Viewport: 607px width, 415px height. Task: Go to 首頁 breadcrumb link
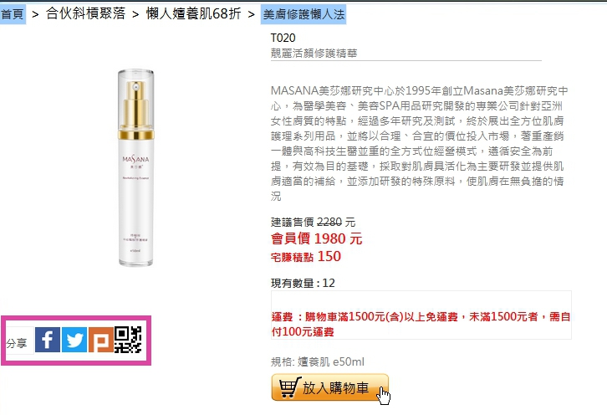coord(13,14)
